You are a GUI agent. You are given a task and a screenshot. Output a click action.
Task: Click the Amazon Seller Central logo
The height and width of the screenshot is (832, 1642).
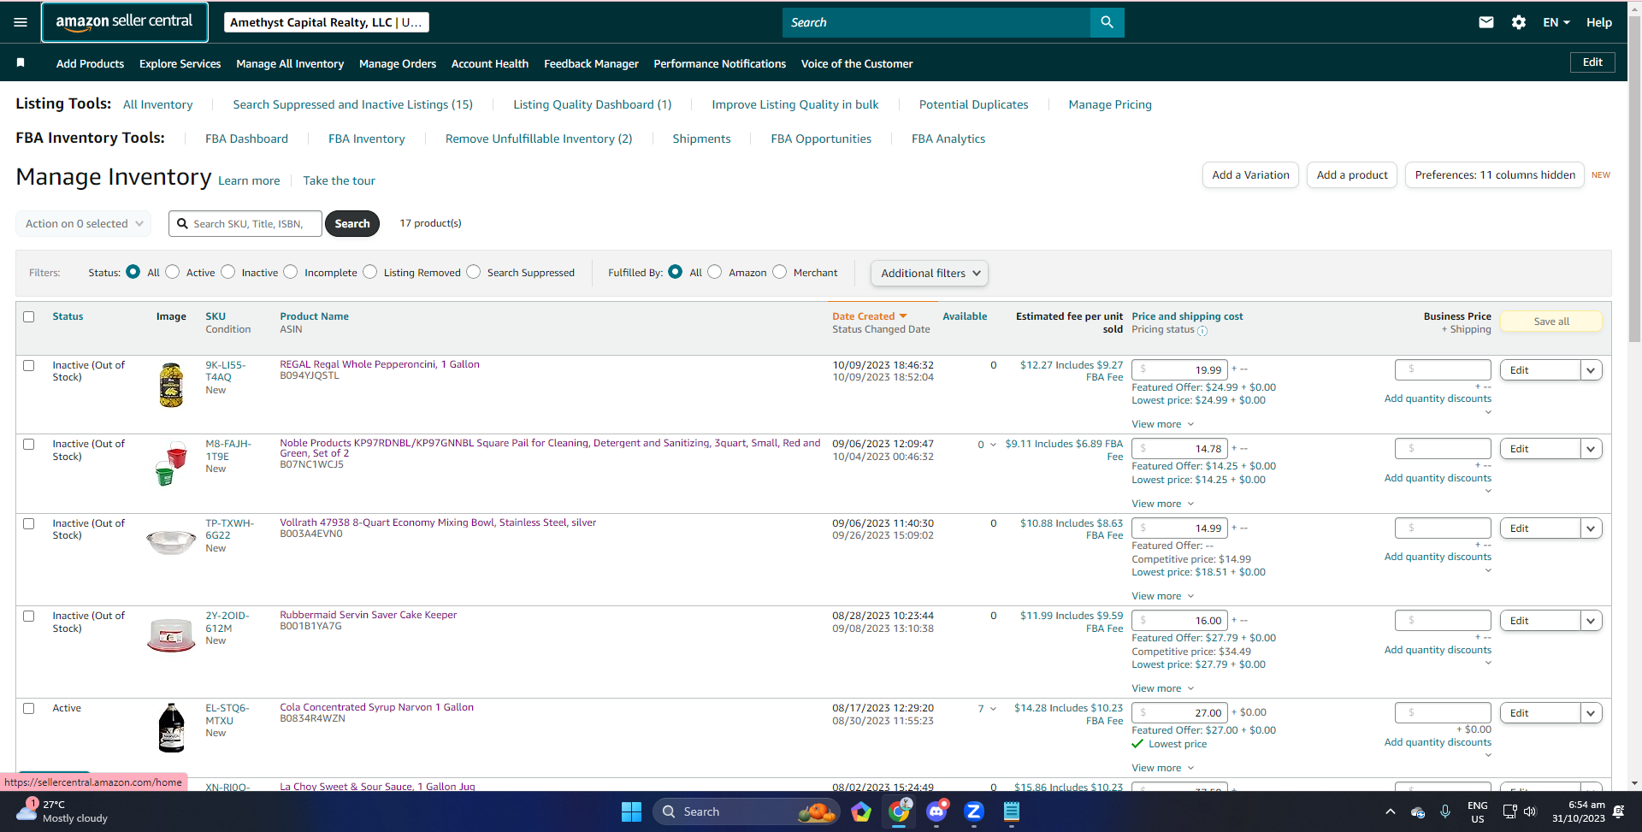[125, 22]
